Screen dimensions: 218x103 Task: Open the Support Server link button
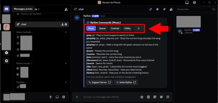click(99, 82)
